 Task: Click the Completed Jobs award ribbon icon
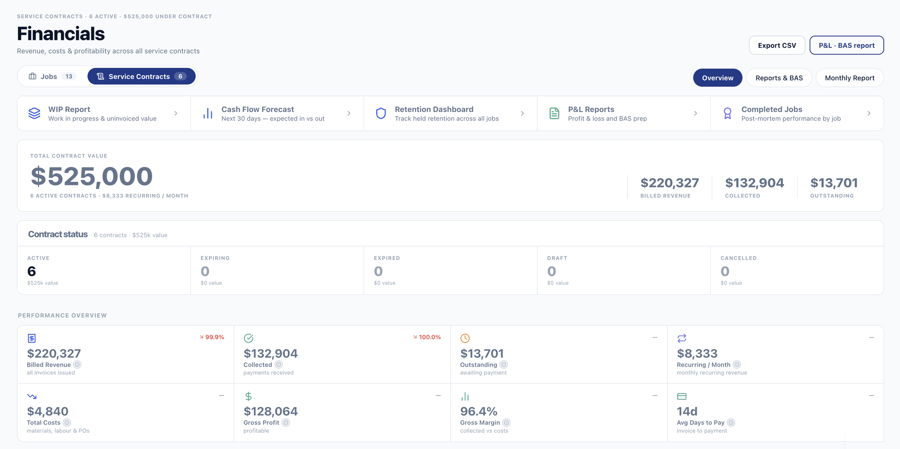(728, 113)
